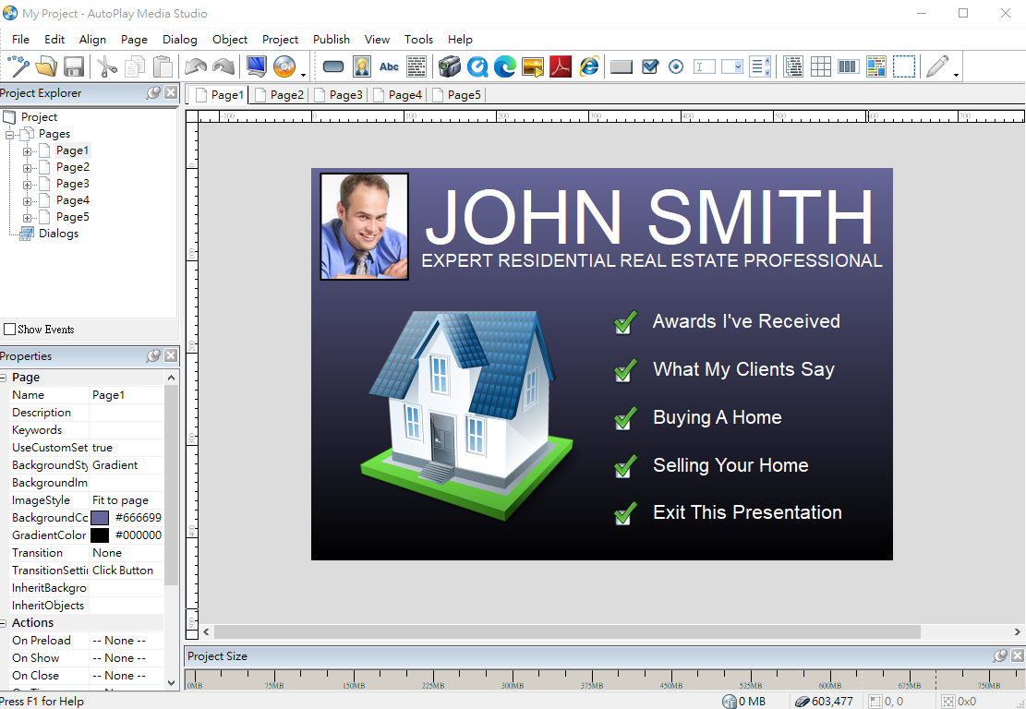Screen dimensions: 1026x709
Task: Click the GradientColor black swatch
Action: tap(100, 535)
